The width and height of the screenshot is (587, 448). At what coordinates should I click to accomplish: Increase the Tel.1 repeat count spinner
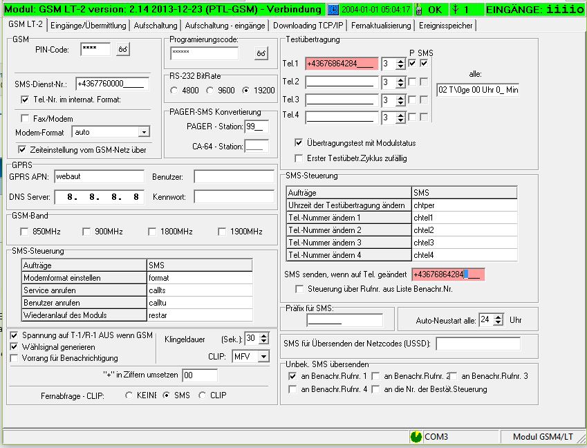coord(402,61)
